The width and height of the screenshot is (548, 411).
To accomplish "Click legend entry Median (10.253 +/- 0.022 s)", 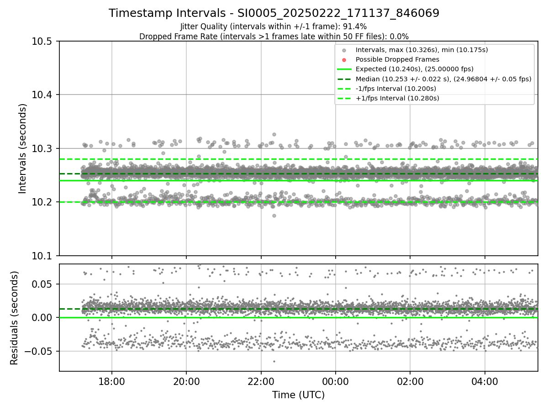I will 443,79.
